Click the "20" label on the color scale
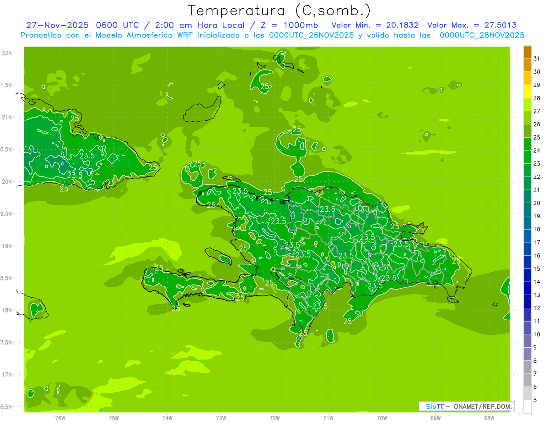The image size is (549, 424). point(537,203)
